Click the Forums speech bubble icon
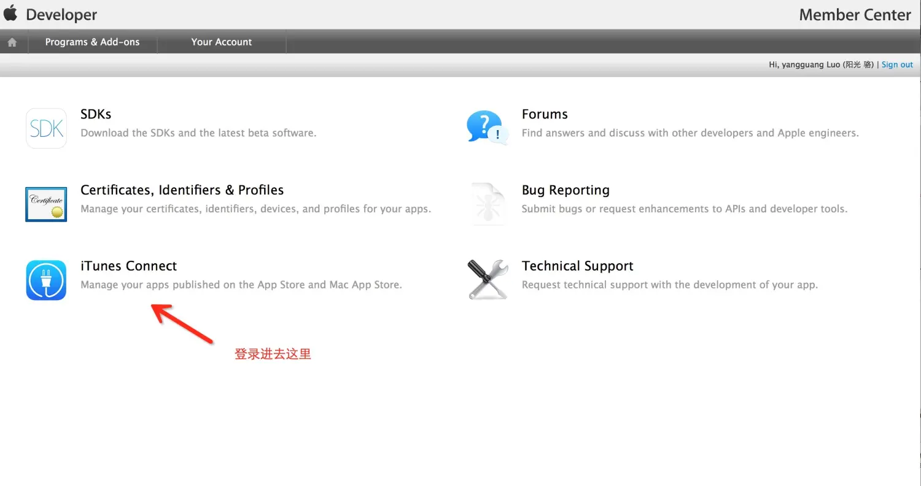921x486 pixels. pyautogui.click(x=488, y=128)
